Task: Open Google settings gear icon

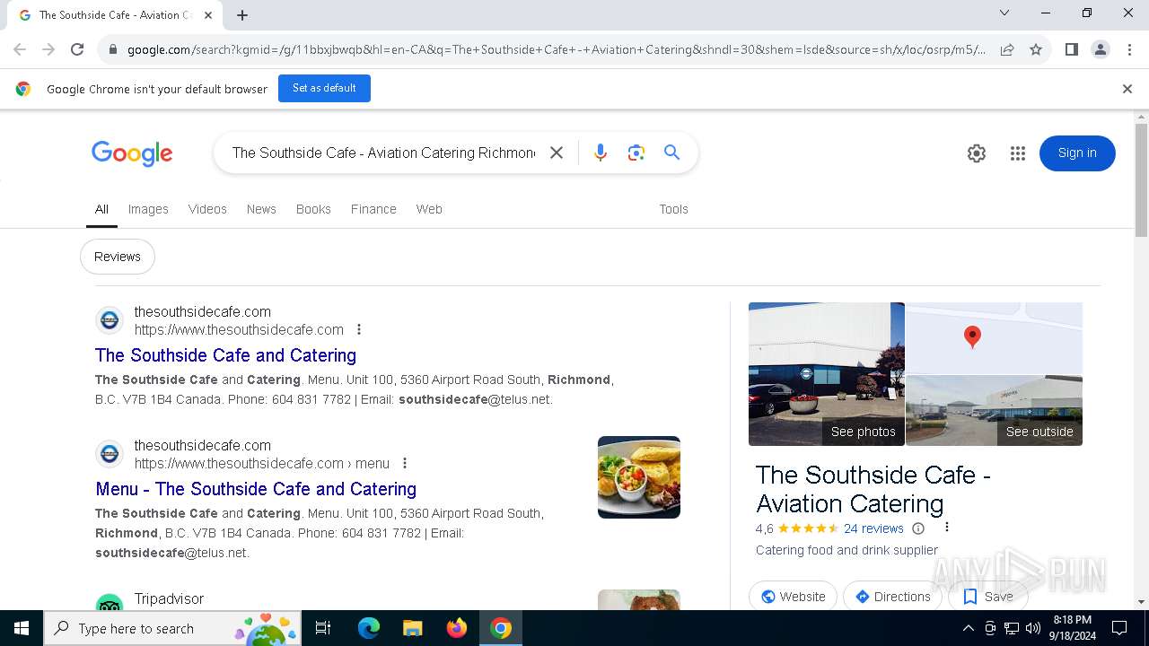Action: [977, 153]
